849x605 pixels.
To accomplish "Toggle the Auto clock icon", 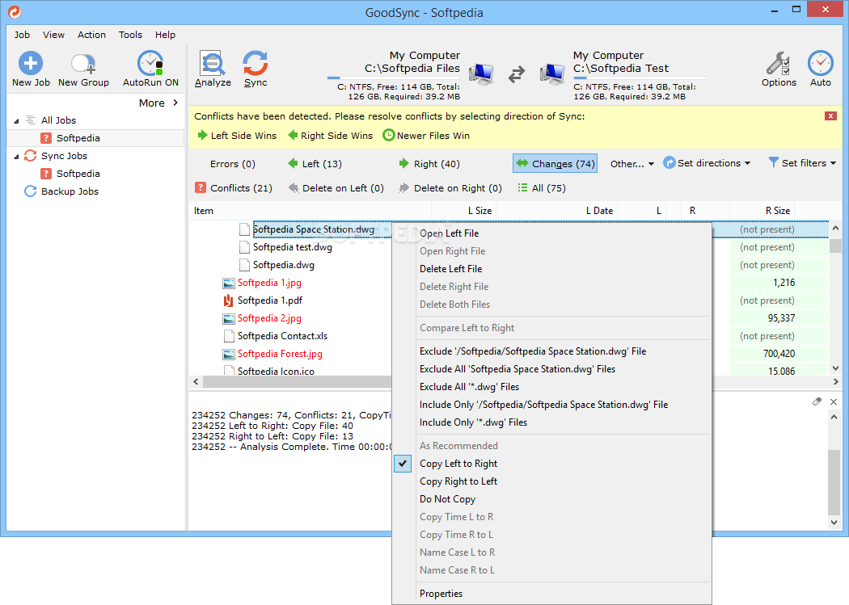I will (x=821, y=63).
